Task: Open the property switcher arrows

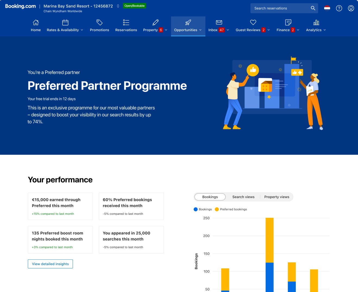Action: [118, 6]
